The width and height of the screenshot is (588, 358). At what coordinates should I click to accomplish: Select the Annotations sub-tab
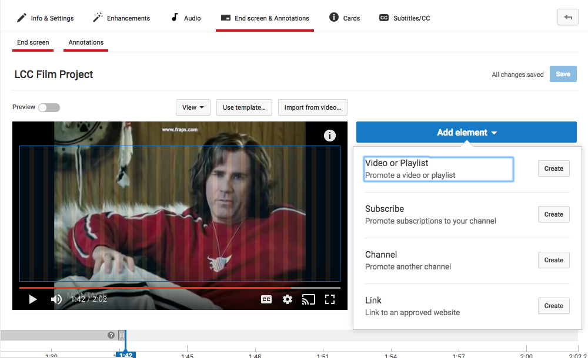tap(86, 42)
